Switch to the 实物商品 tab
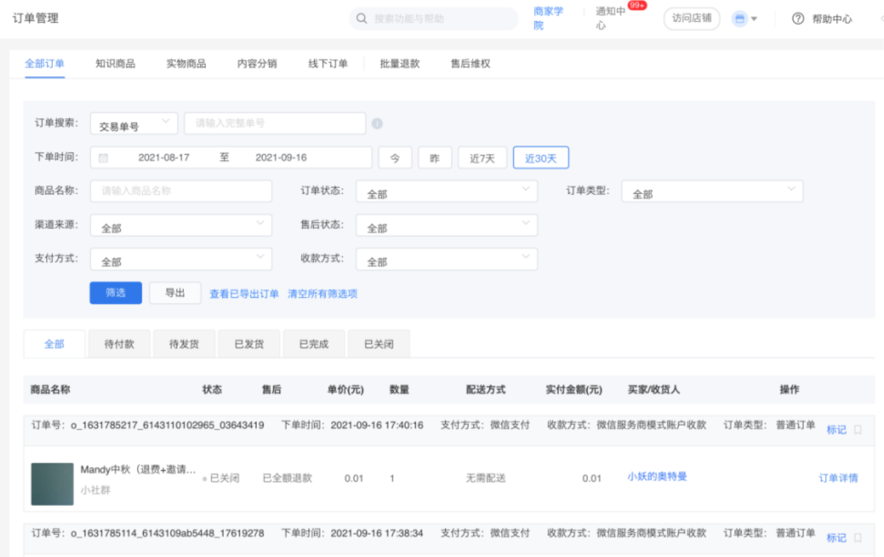The width and height of the screenshot is (884, 557). (x=186, y=64)
